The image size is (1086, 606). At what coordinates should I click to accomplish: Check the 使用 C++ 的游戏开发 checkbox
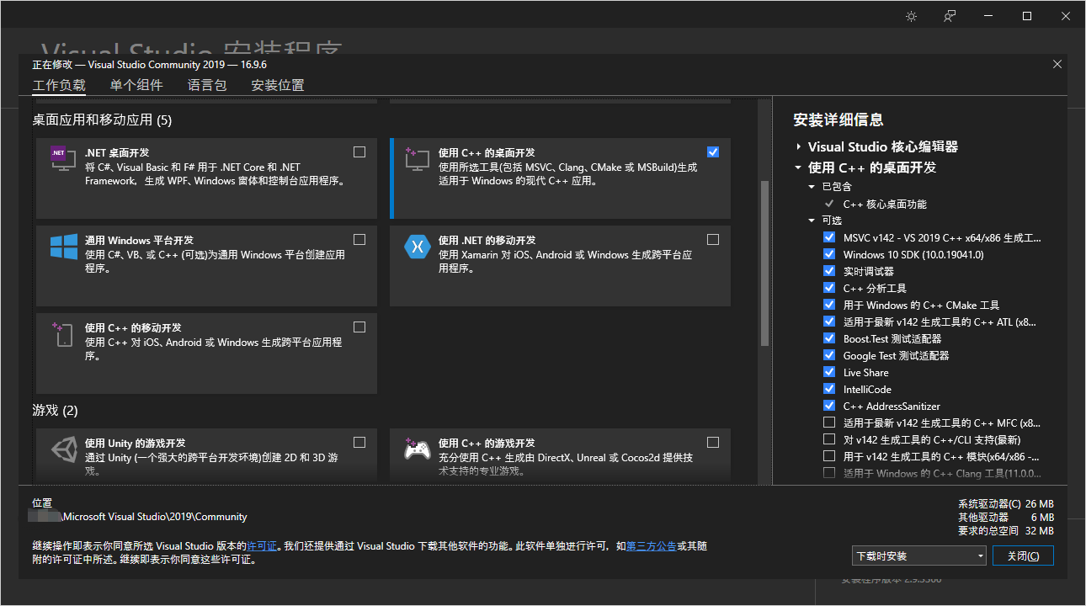click(x=713, y=443)
